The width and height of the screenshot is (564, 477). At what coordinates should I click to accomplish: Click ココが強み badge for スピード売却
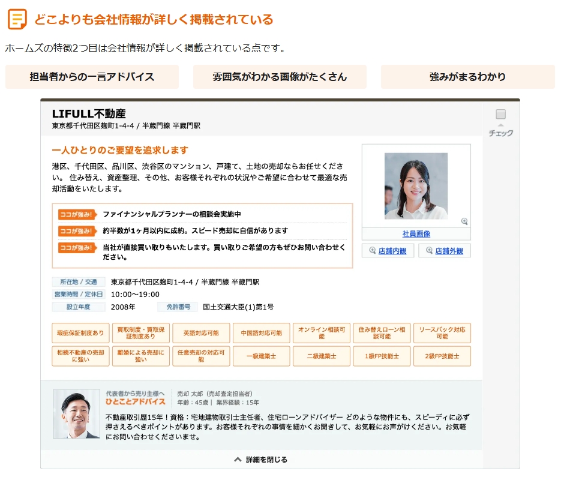(77, 231)
